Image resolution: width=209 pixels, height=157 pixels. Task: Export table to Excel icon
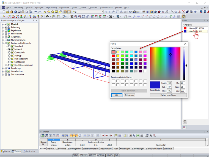pyautogui.click(x=138, y=136)
